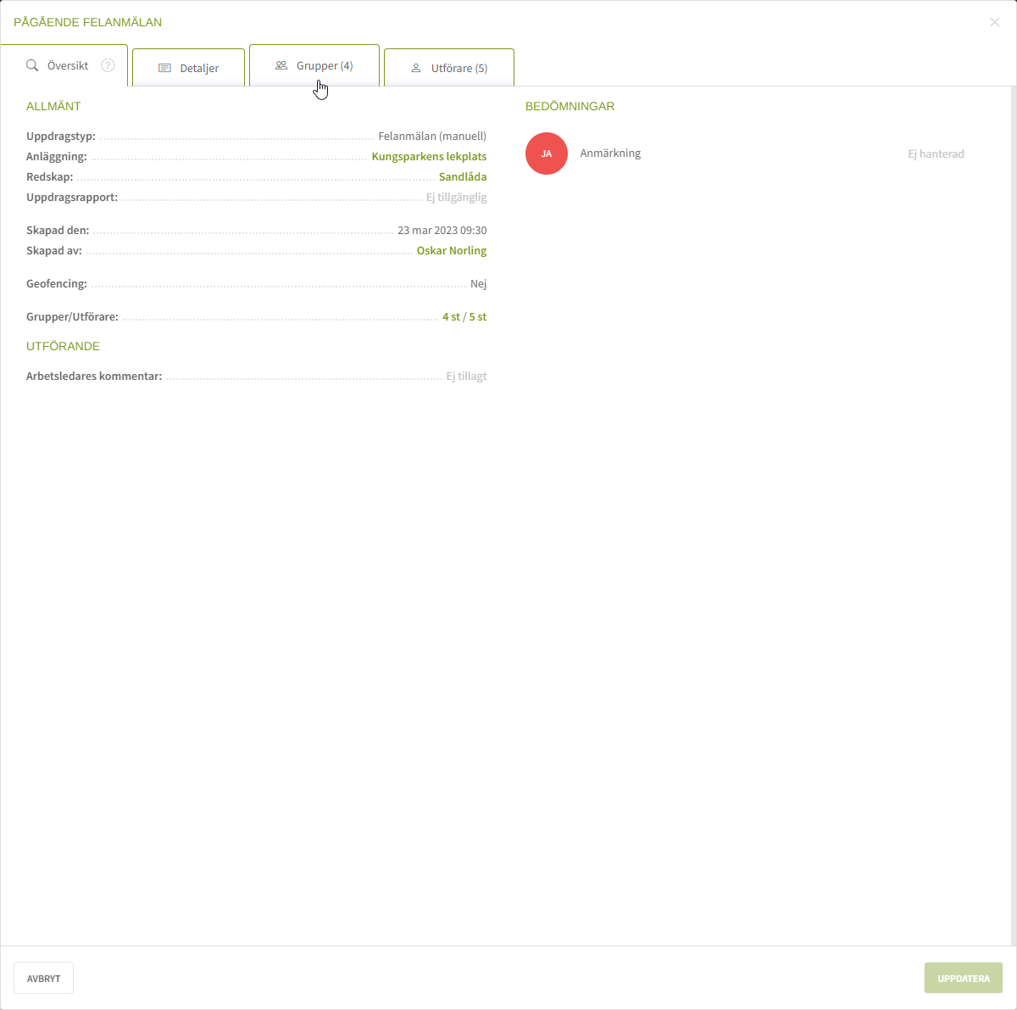The image size is (1017, 1010).
Task: Close the Pågående felanmälan dialog
Action: [x=995, y=22]
